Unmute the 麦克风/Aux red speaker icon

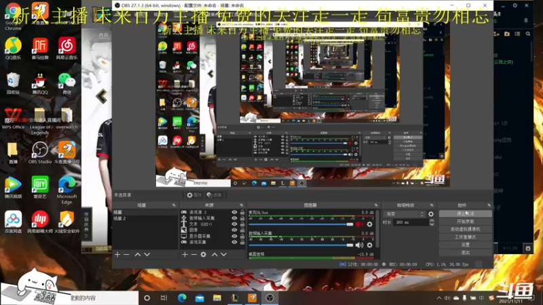coord(359,224)
